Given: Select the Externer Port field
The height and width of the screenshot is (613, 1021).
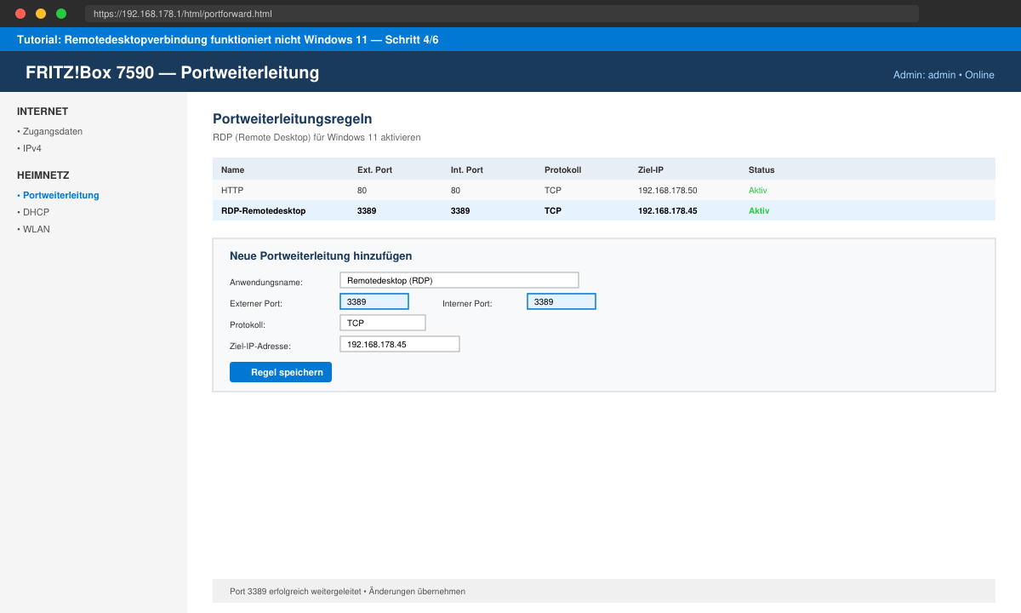Looking at the screenshot, I should 374,301.
